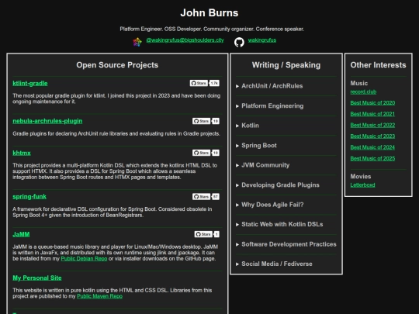Expand the JVM Community section
The image size is (419, 314).
pos(286,165)
